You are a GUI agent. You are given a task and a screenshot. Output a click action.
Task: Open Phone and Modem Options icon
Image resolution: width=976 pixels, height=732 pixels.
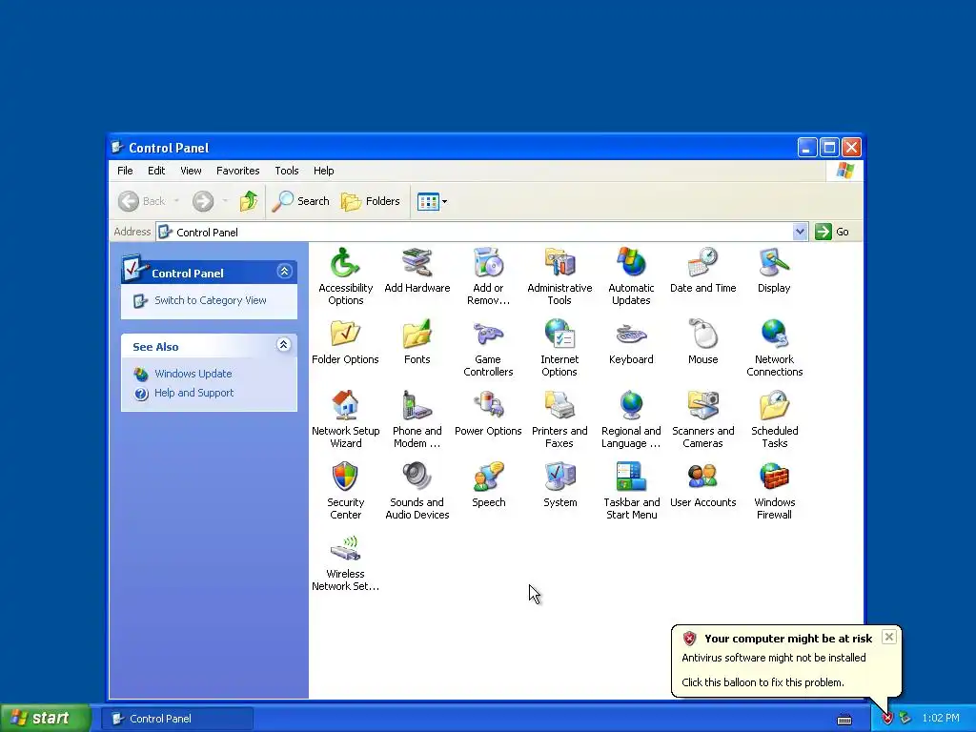(417, 406)
